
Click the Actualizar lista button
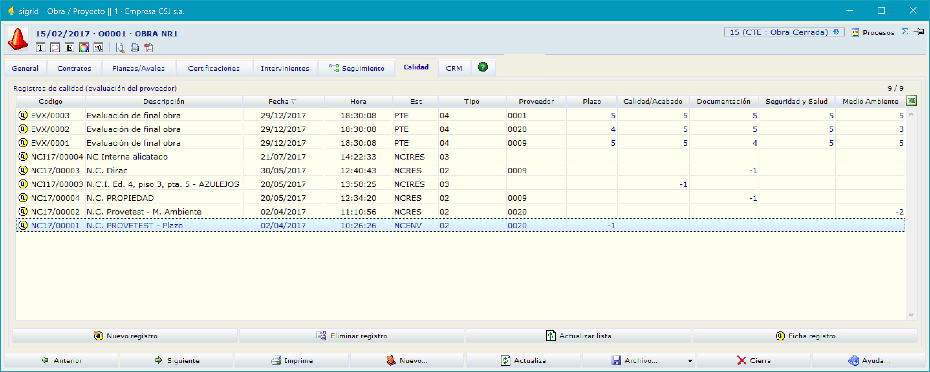(x=578, y=336)
